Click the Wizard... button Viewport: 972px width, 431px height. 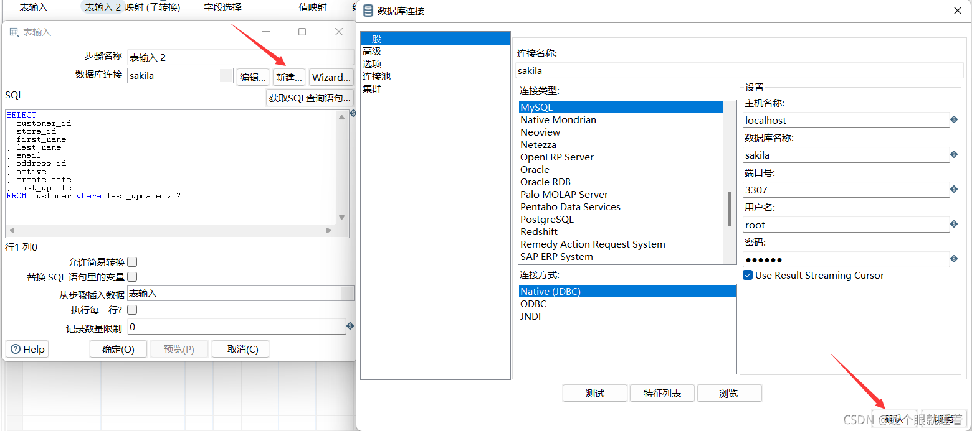331,77
